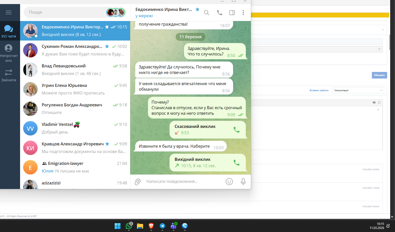Click the message "У меня складывается впечатление"
The width and height of the screenshot is (395, 232).
click(x=184, y=87)
